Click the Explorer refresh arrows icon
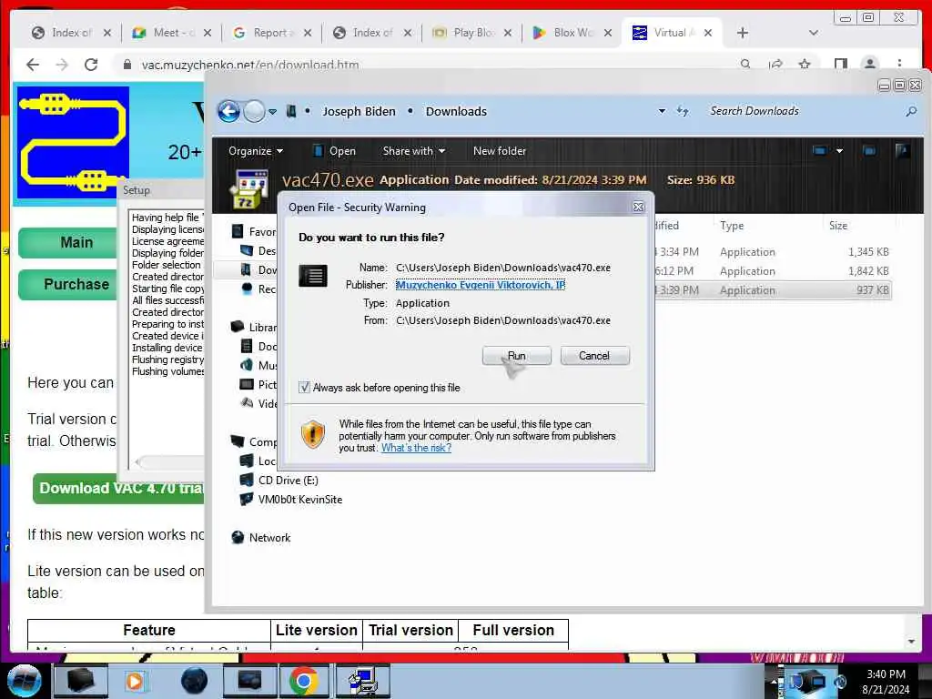This screenshot has height=699, width=932. pos(683,111)
